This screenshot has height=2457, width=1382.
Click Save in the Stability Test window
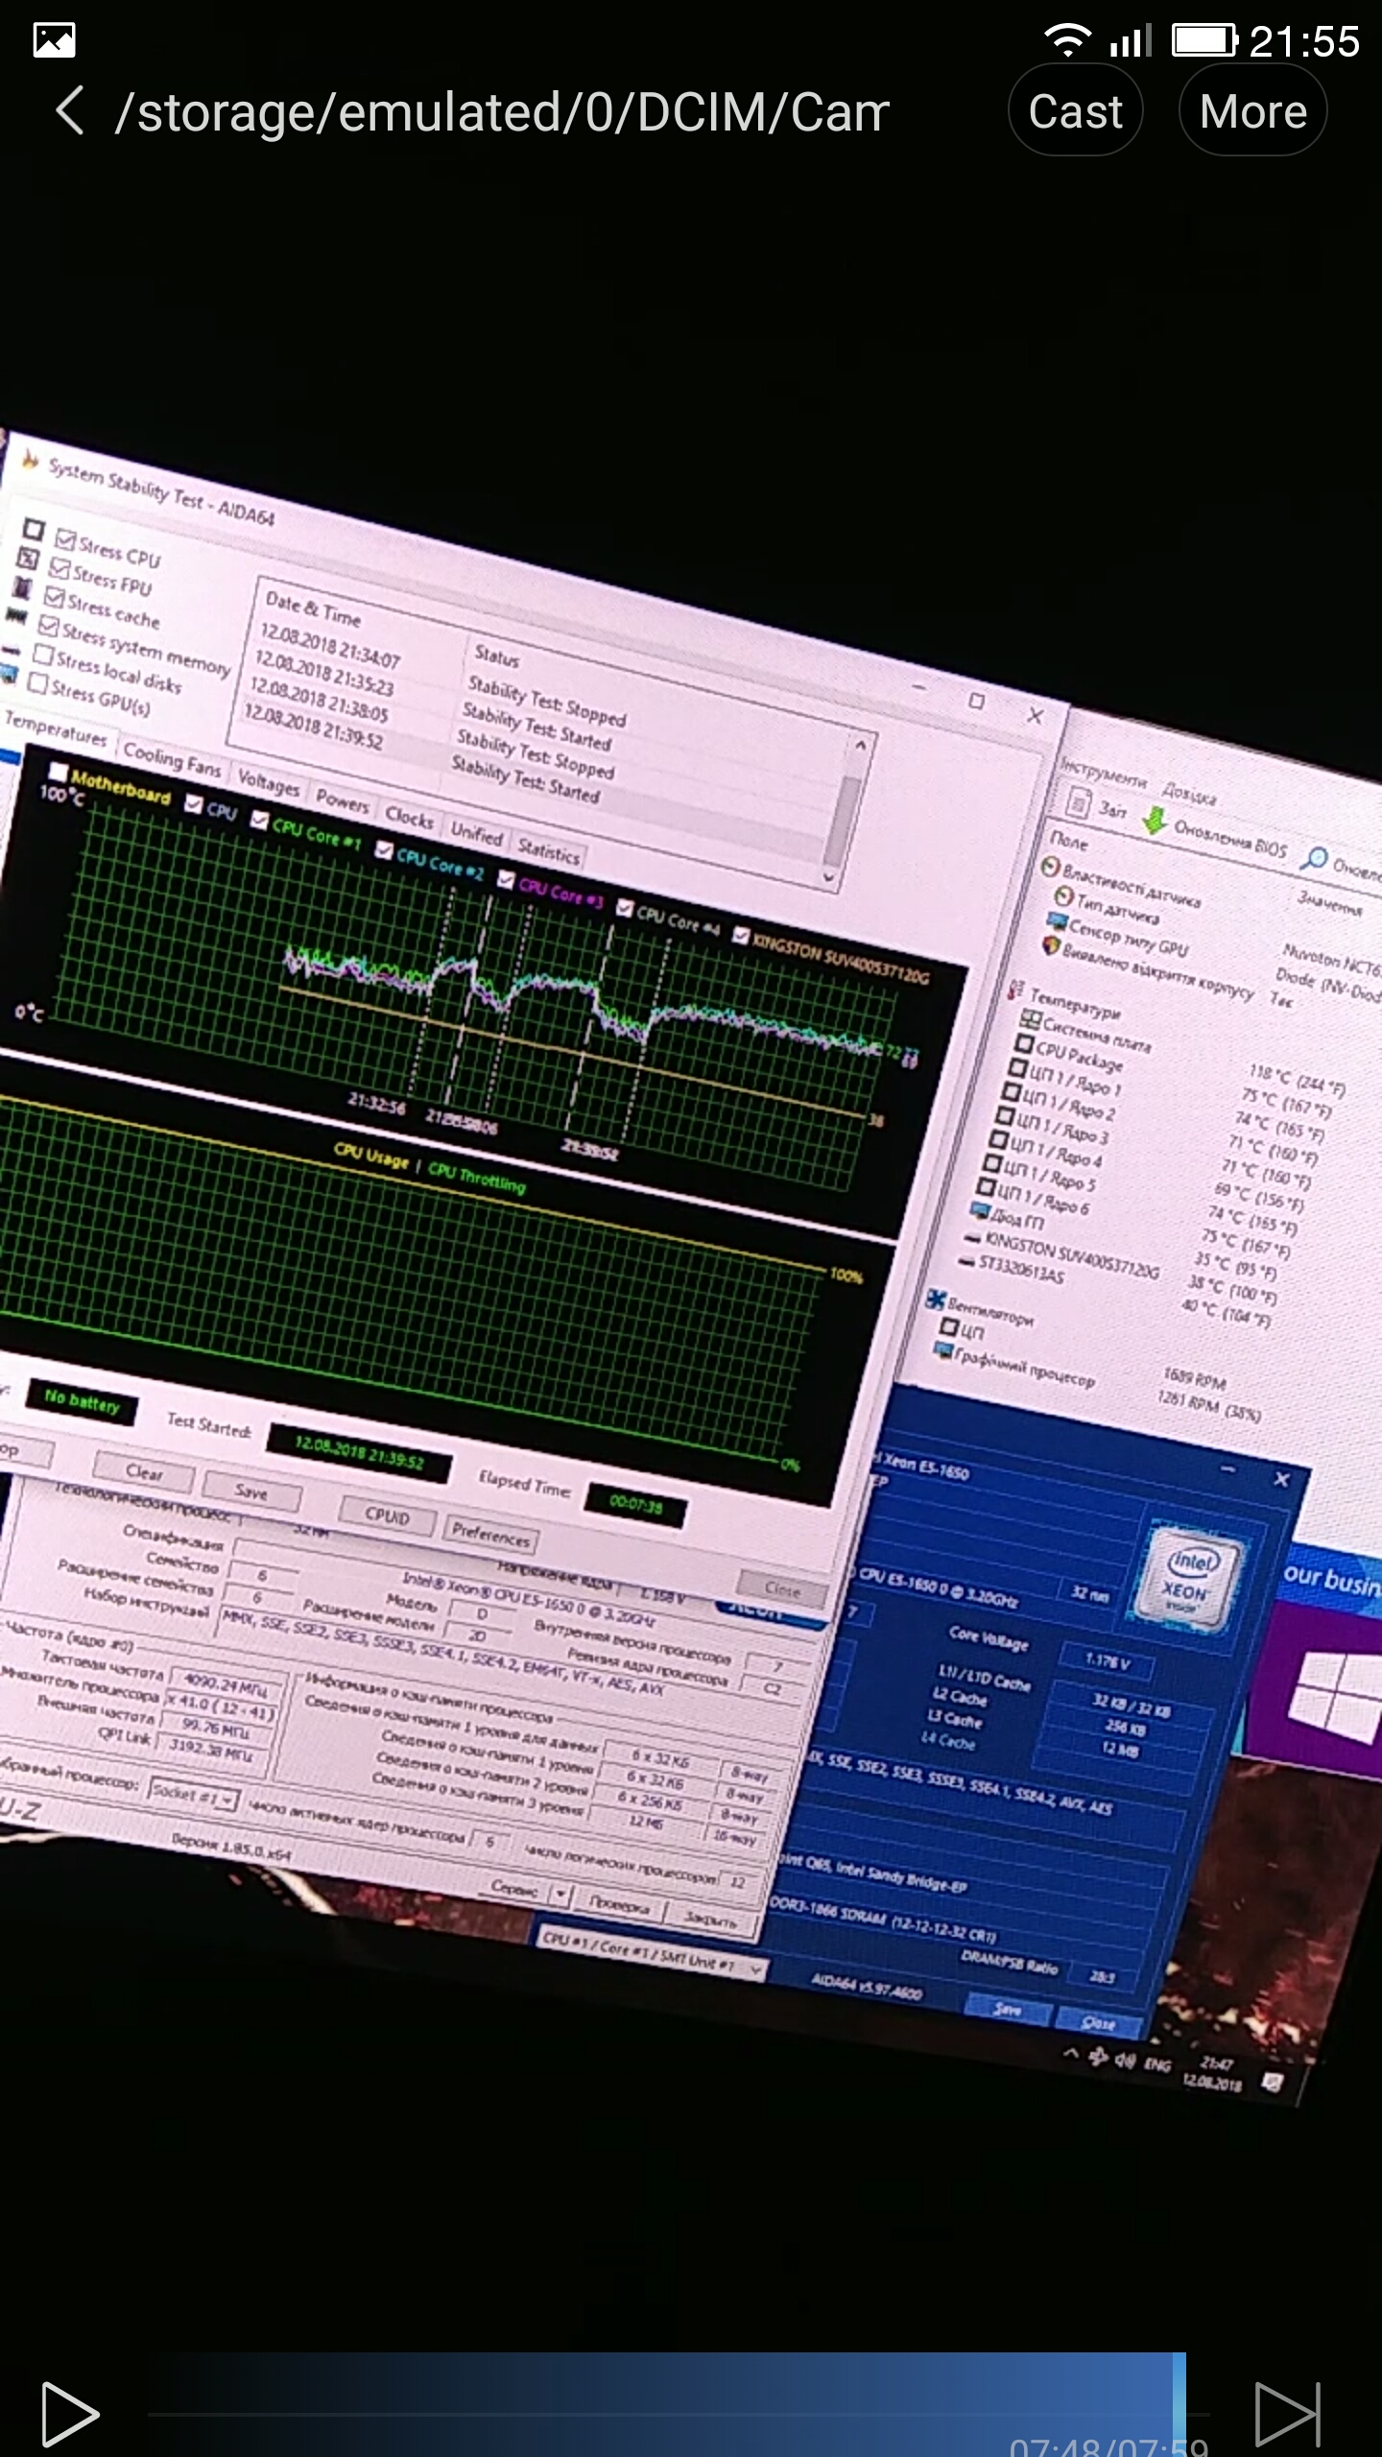pos(251,1492)
